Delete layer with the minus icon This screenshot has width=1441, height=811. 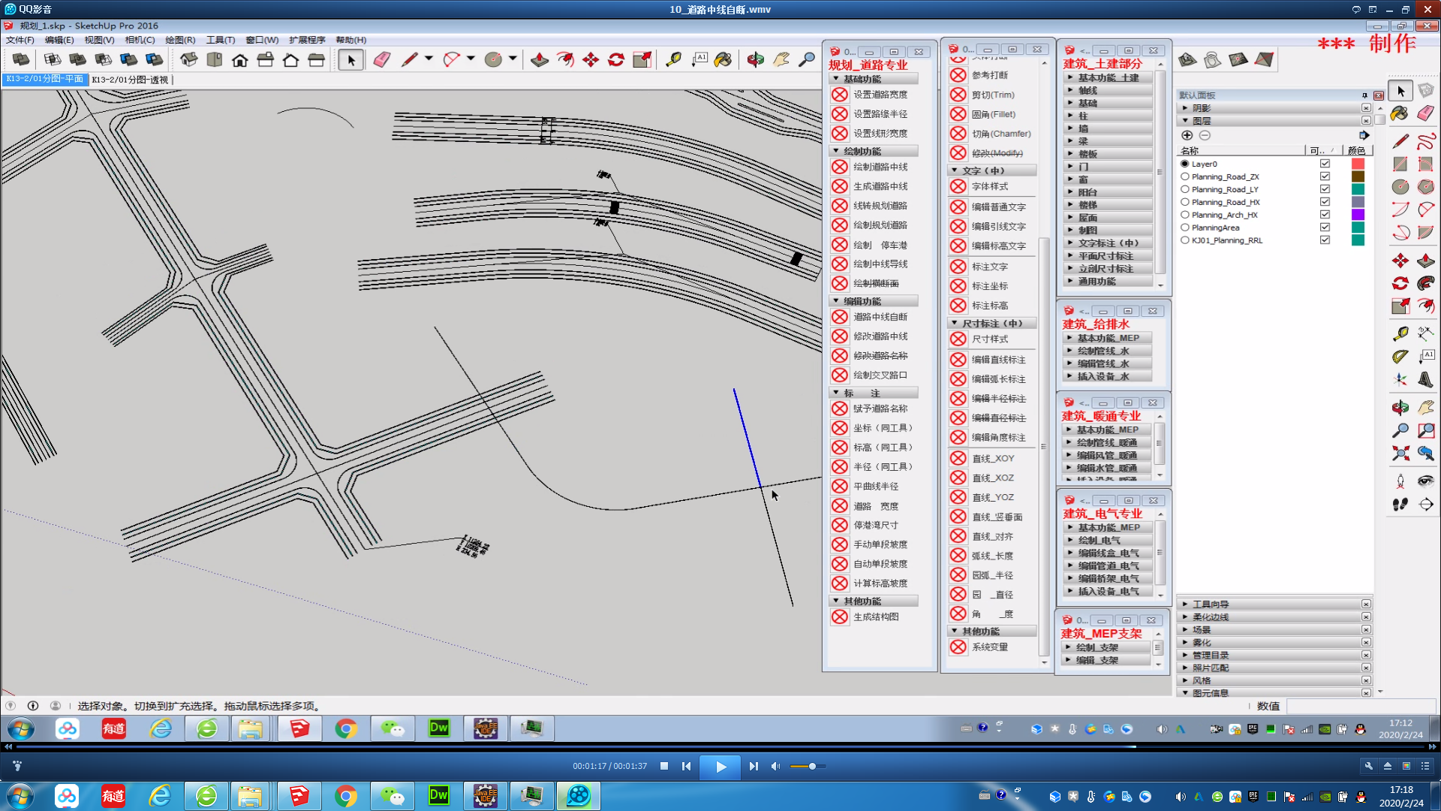pyautogui.click(x=1205, y=135)
